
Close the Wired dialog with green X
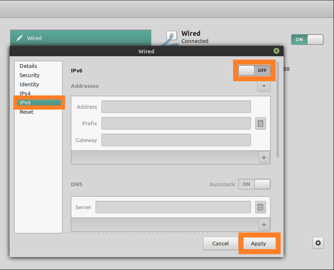pyautogui.click(x=276, y=51)
